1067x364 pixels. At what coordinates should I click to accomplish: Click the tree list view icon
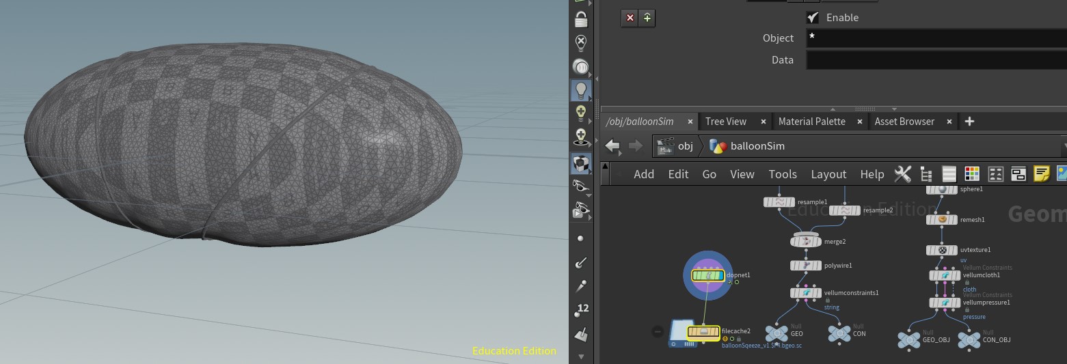click(926, 174)
